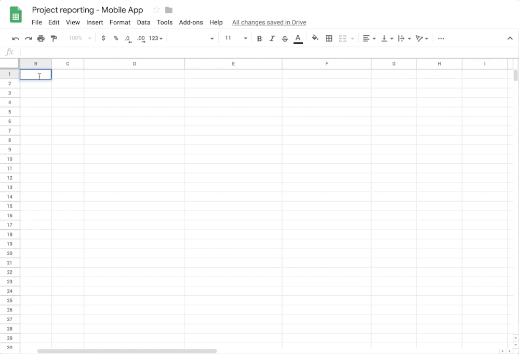Image resolution: width=519 pixels, height=354 pixels.
Task: Open the Edit menu
Action: 54,22
